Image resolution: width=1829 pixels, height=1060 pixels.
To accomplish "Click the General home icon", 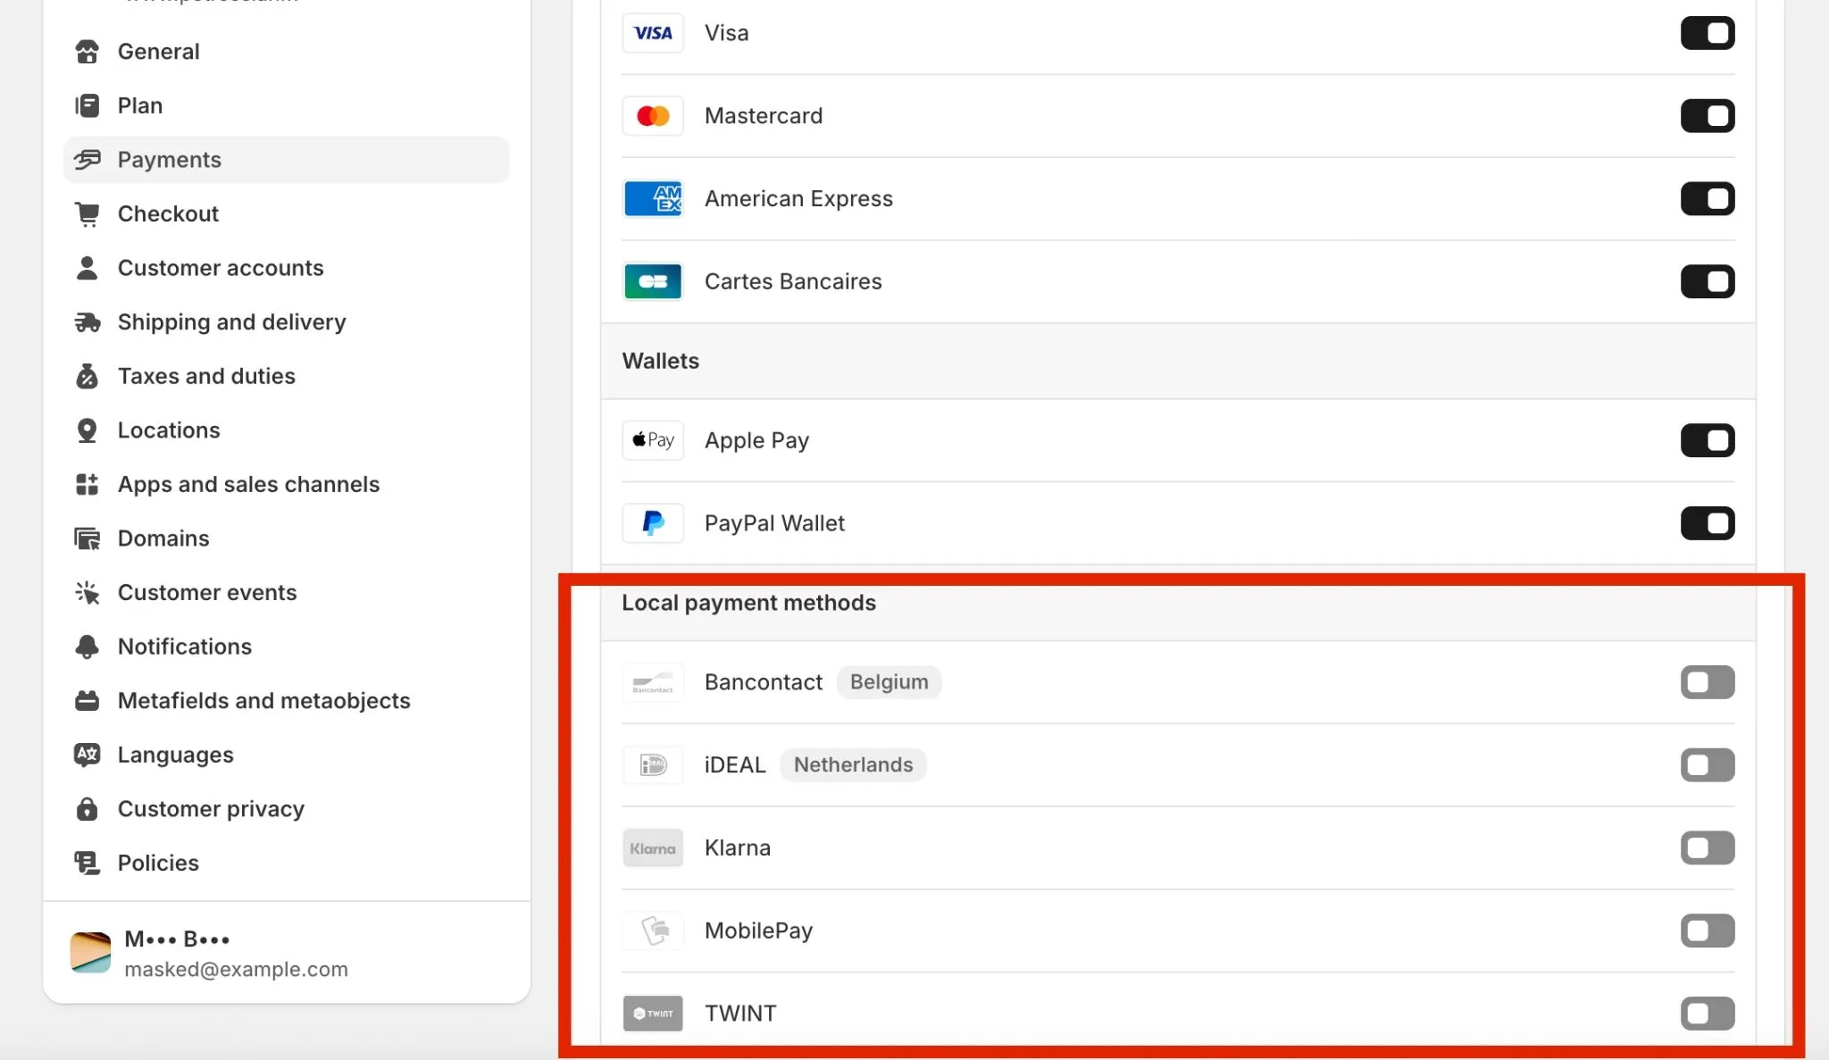I will point(88,52).
